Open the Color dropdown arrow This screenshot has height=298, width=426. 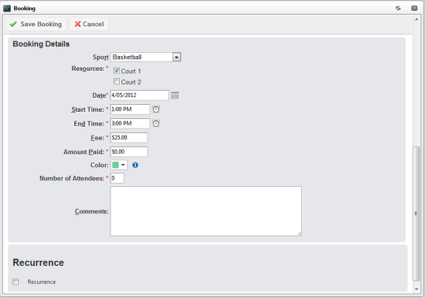123,165
